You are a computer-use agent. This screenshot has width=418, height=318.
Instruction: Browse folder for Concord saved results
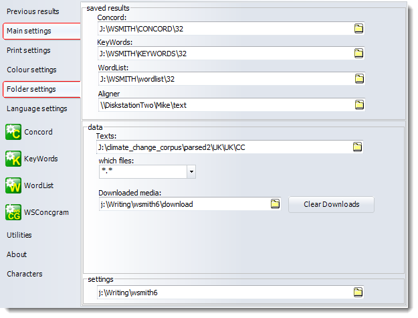pos(358,28)
